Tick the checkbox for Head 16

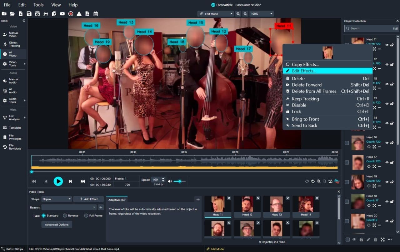347,143
